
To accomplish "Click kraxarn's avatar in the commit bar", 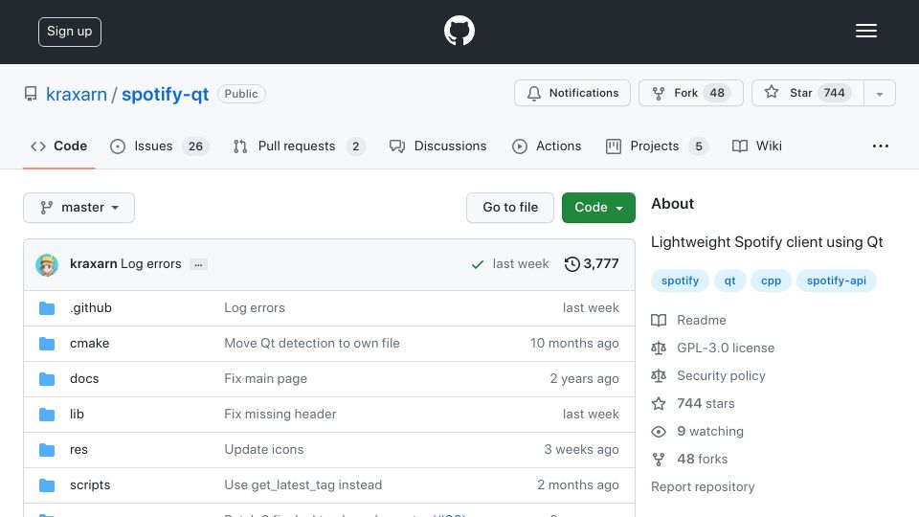I will pos(47,265).
